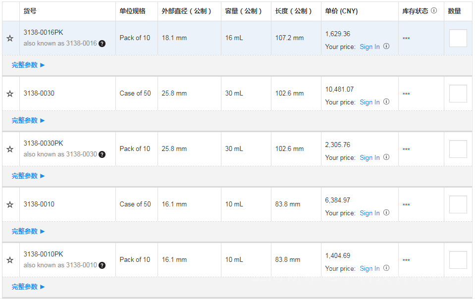
Task: Expand 完整参数 under 3138-0030 Case of 50
Action: coord(28,120)
